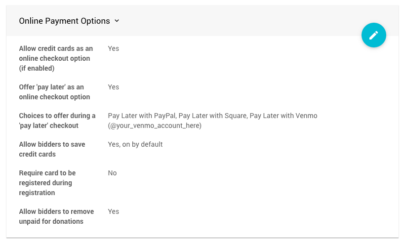Click the 'Pay Later with Square' choice text

212,116
